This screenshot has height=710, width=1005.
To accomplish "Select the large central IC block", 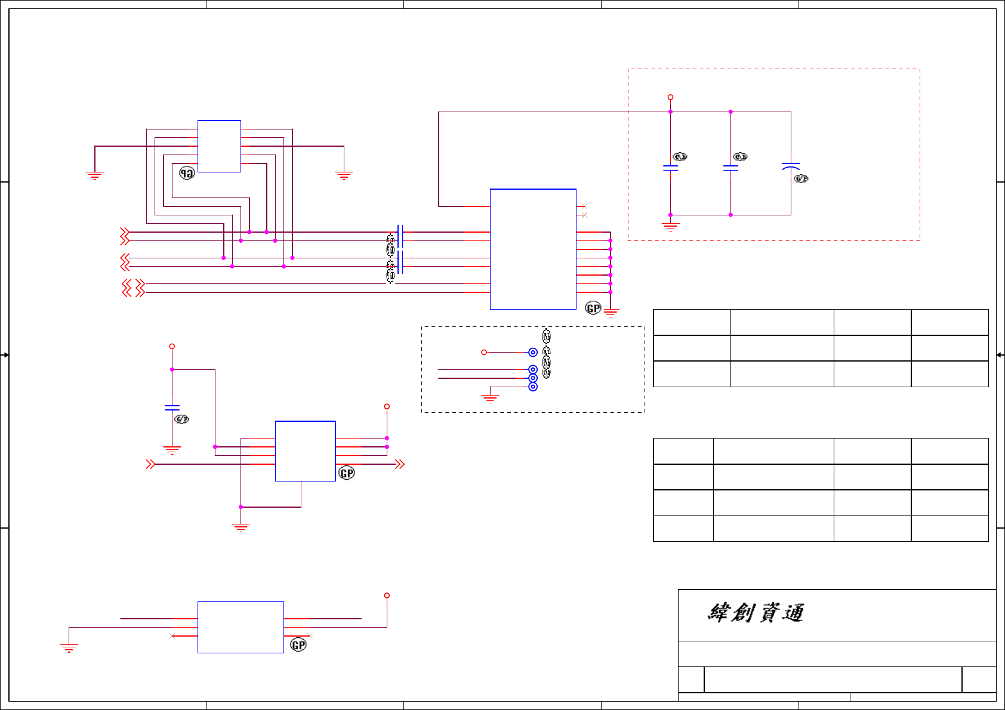I will 533,249.
